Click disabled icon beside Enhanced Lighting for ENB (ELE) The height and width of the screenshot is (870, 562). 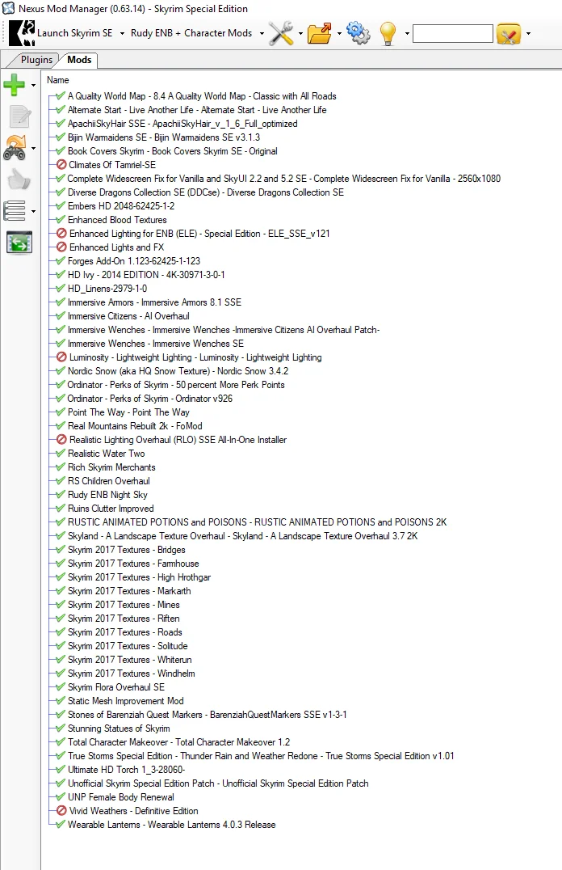(61, 234)
